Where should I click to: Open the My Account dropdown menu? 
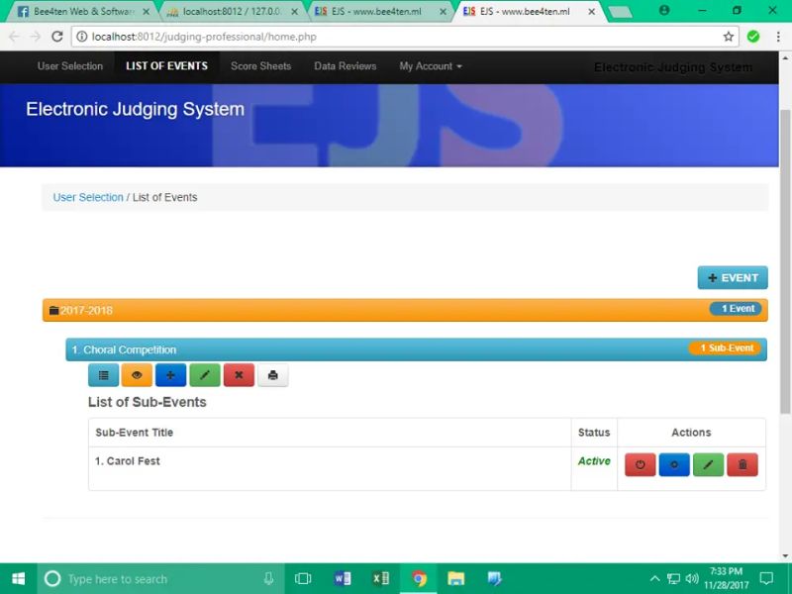[x=430, y=66]
